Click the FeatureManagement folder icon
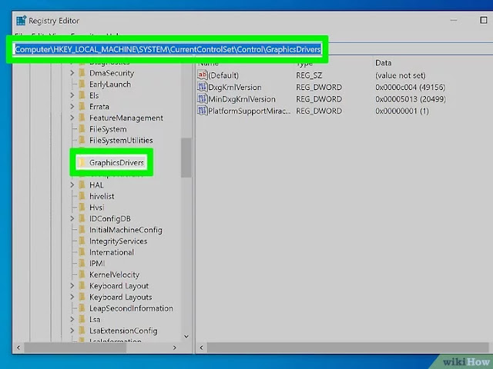The image size is (493, 369). click(82, 118)
